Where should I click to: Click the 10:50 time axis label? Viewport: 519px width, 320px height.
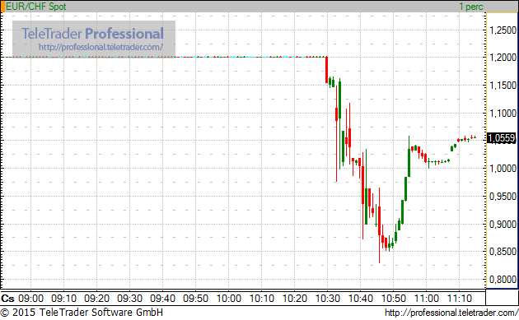pyautogui.click(x=394, y=299)
